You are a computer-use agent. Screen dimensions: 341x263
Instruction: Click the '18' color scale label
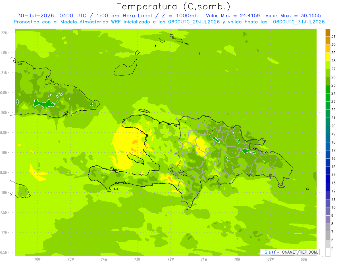tap(334, 142)
